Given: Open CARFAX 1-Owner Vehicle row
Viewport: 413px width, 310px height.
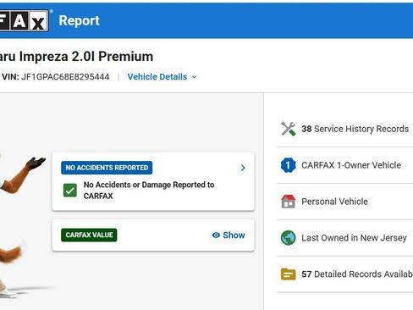Looking at the screenshot, I should pyautogui.click(x=351, y=165).
